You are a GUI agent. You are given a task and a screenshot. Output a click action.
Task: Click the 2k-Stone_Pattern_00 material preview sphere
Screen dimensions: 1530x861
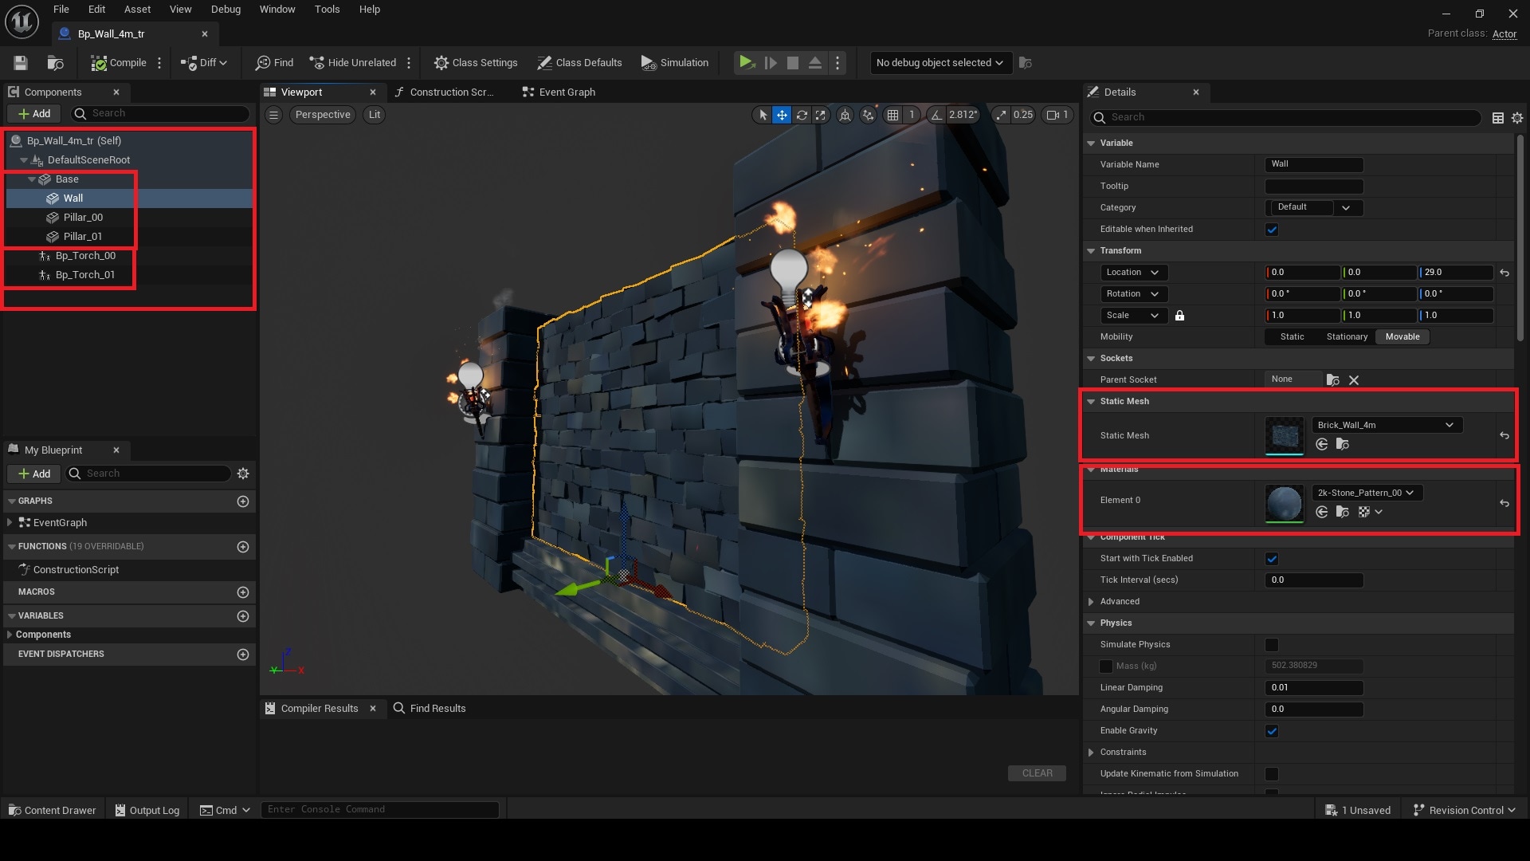(x=1284, y=504)
